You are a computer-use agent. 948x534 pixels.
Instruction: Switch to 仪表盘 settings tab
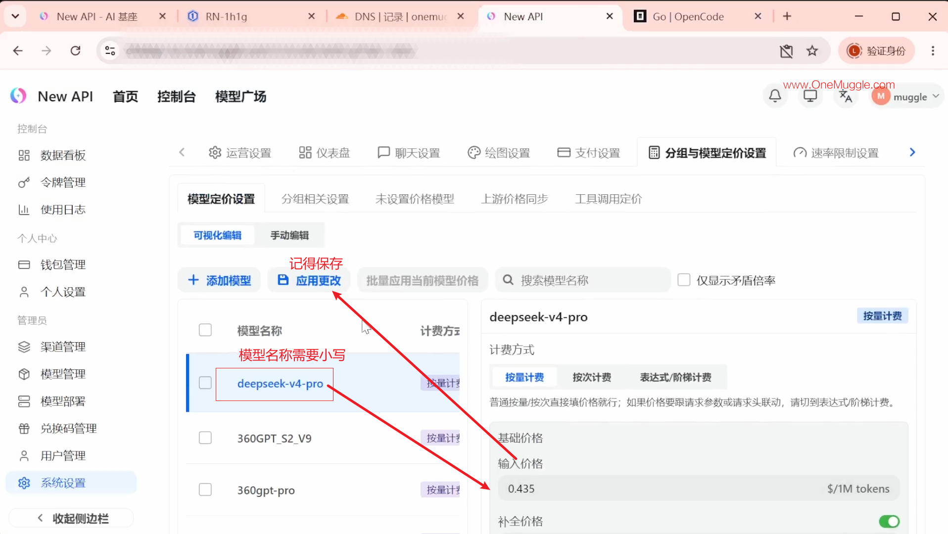coord(324,153)
